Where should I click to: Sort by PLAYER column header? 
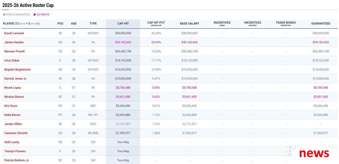(21, 24)
